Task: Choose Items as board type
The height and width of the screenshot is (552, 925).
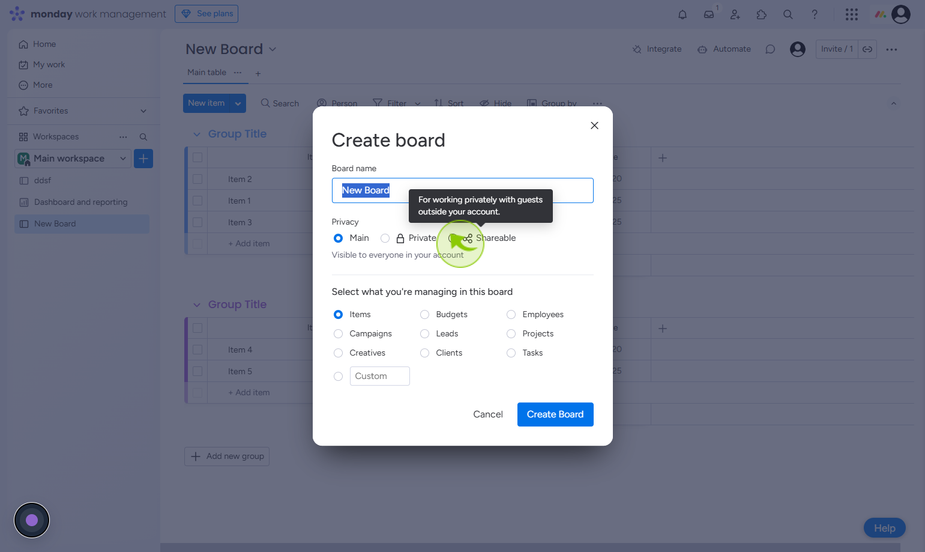Action: pos(338,315)
